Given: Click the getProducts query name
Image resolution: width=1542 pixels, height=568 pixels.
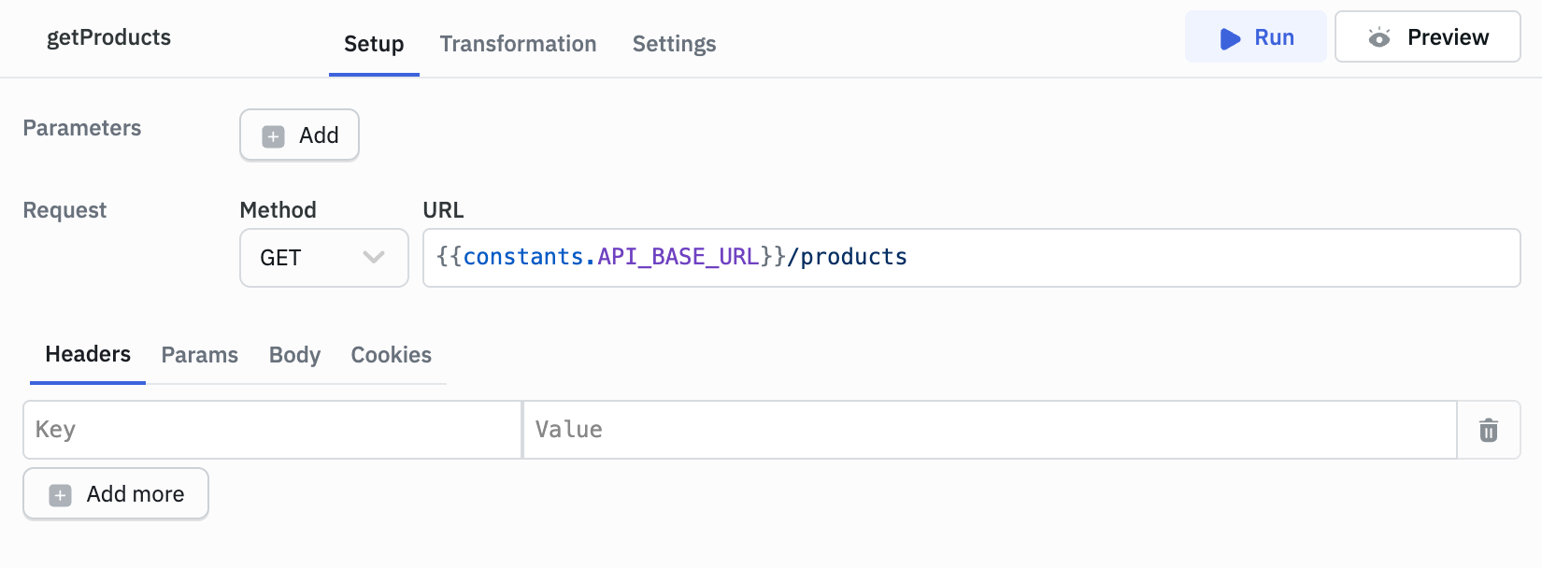Looking at the screenshot, I should (x=108, y=37).
